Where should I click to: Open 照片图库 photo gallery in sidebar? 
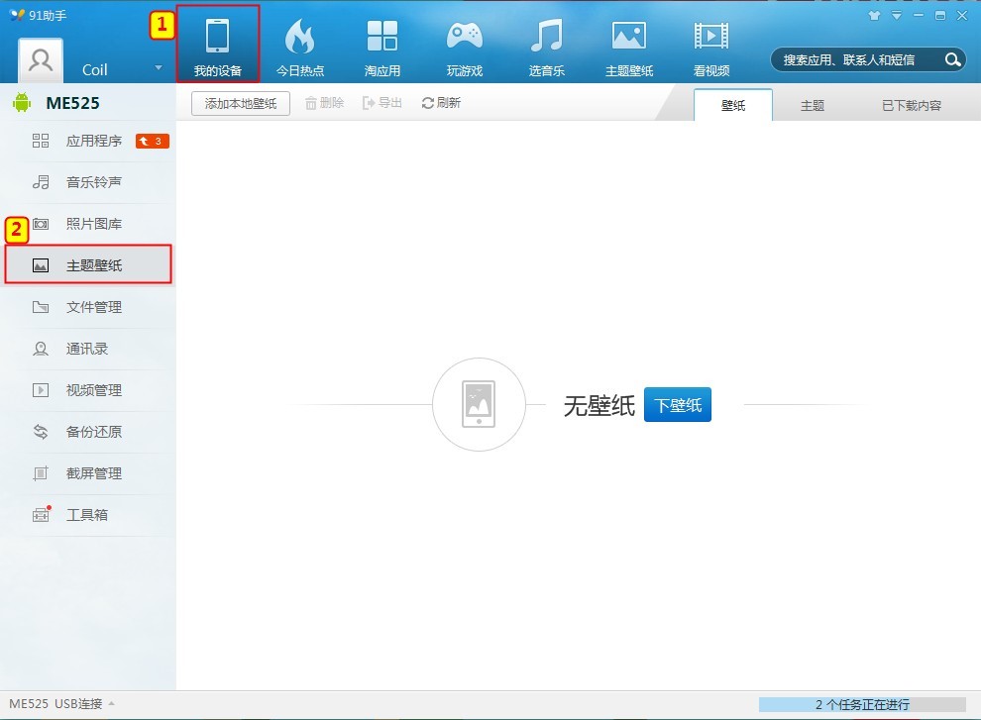(94, 224)
